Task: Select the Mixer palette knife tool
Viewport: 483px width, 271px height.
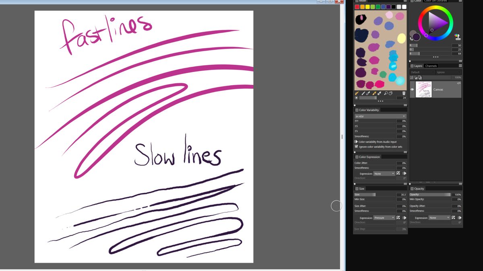Action: coord(368,93)
